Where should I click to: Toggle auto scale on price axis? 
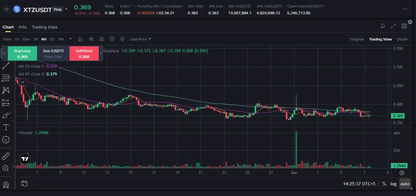405,184
